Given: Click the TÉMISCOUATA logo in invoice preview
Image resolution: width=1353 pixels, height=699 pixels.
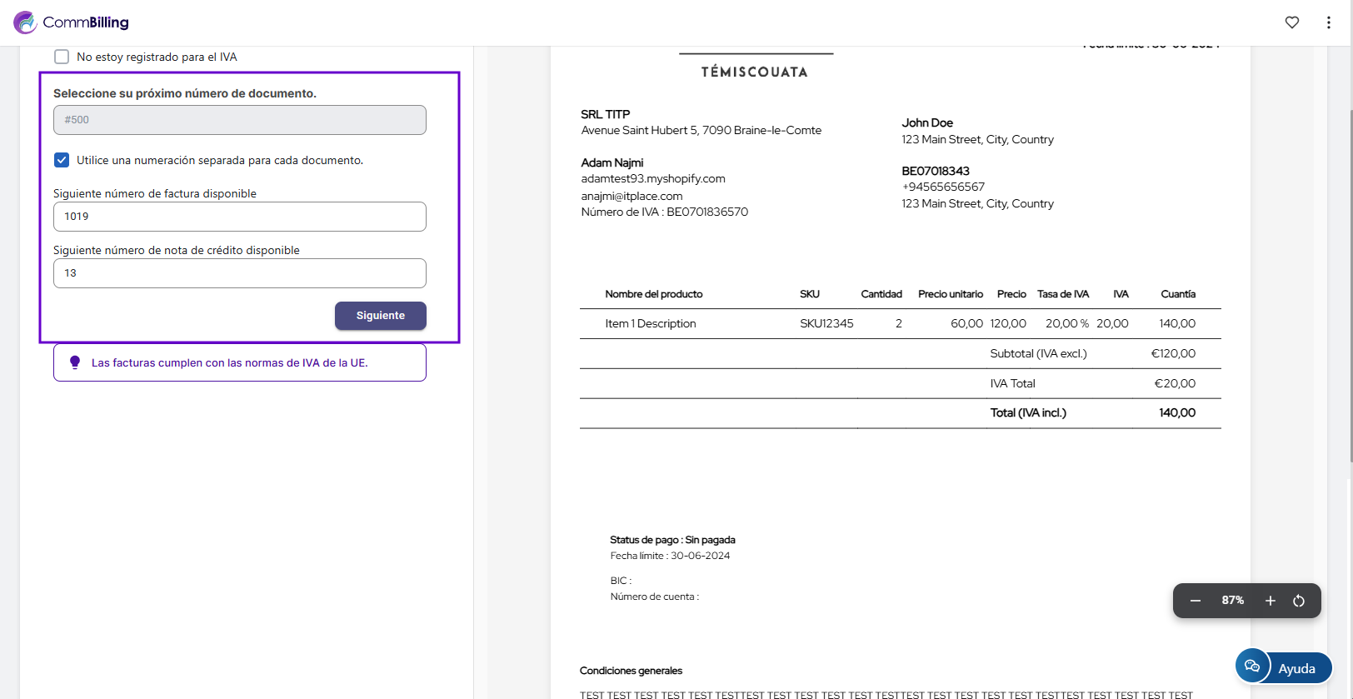Looking at the screenshot, I should point(755,72).
